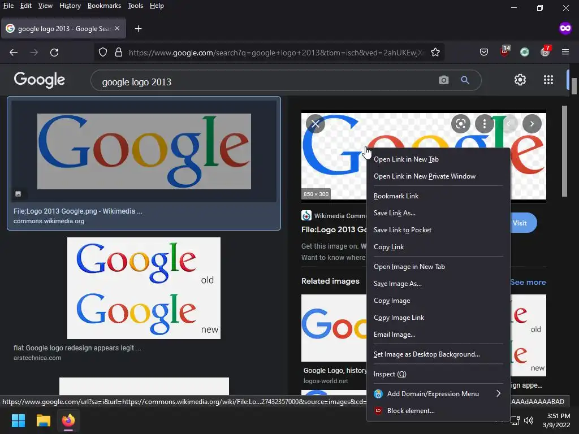This screenshot has height=434, width=579.
Task: Open Firefox hamburger application menu
Action: point(565,52)
